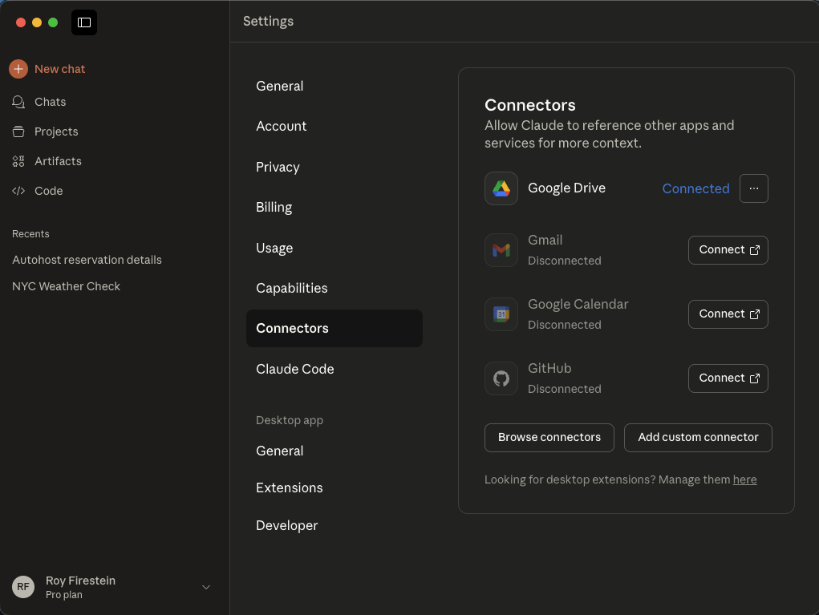
Task: Open the Autohost reservation details chat
Action: tap(87, 260)
